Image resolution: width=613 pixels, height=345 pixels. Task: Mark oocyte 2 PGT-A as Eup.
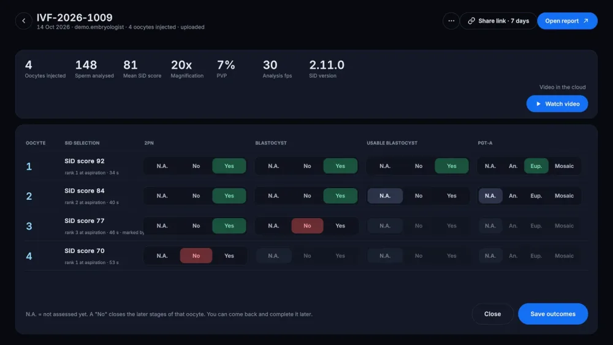click(x=536, y=195)
